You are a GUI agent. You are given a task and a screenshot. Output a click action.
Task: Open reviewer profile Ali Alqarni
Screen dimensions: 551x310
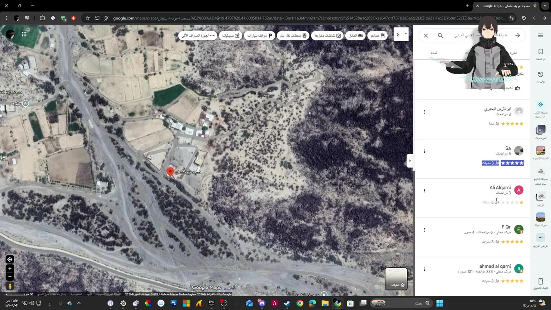(500, 188)
